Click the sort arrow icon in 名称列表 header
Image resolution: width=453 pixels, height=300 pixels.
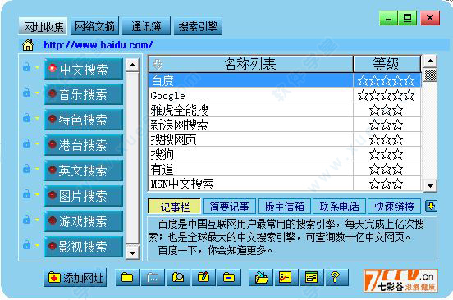point(158,64)
